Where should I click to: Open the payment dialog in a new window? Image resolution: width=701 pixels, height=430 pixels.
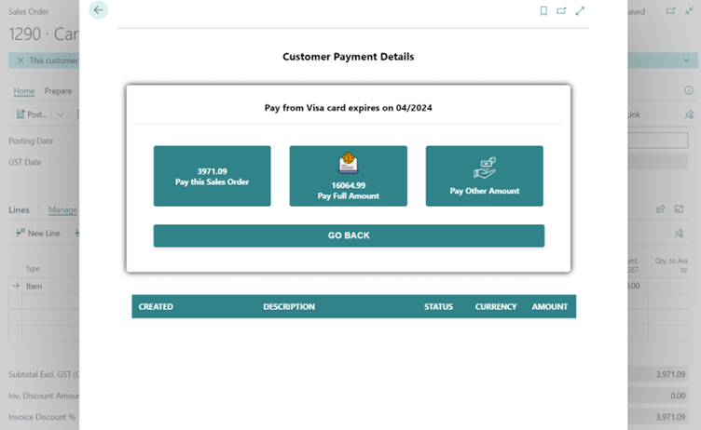pyautogui.click(x=561, y=11)
